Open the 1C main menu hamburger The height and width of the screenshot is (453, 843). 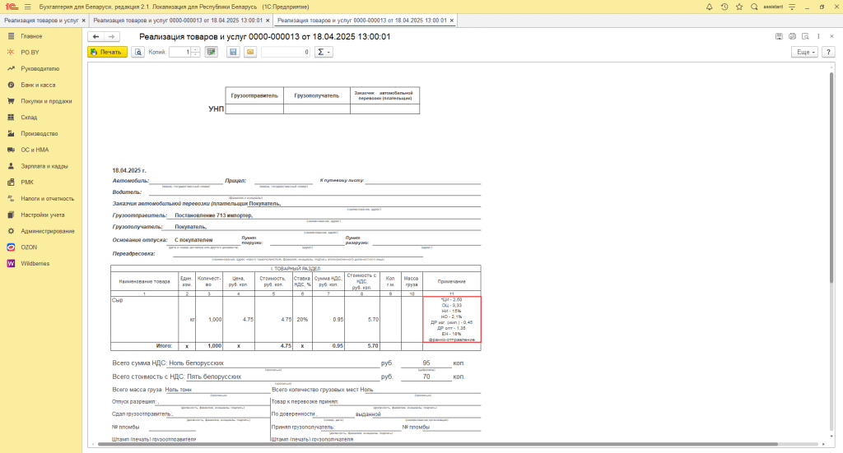27,7
